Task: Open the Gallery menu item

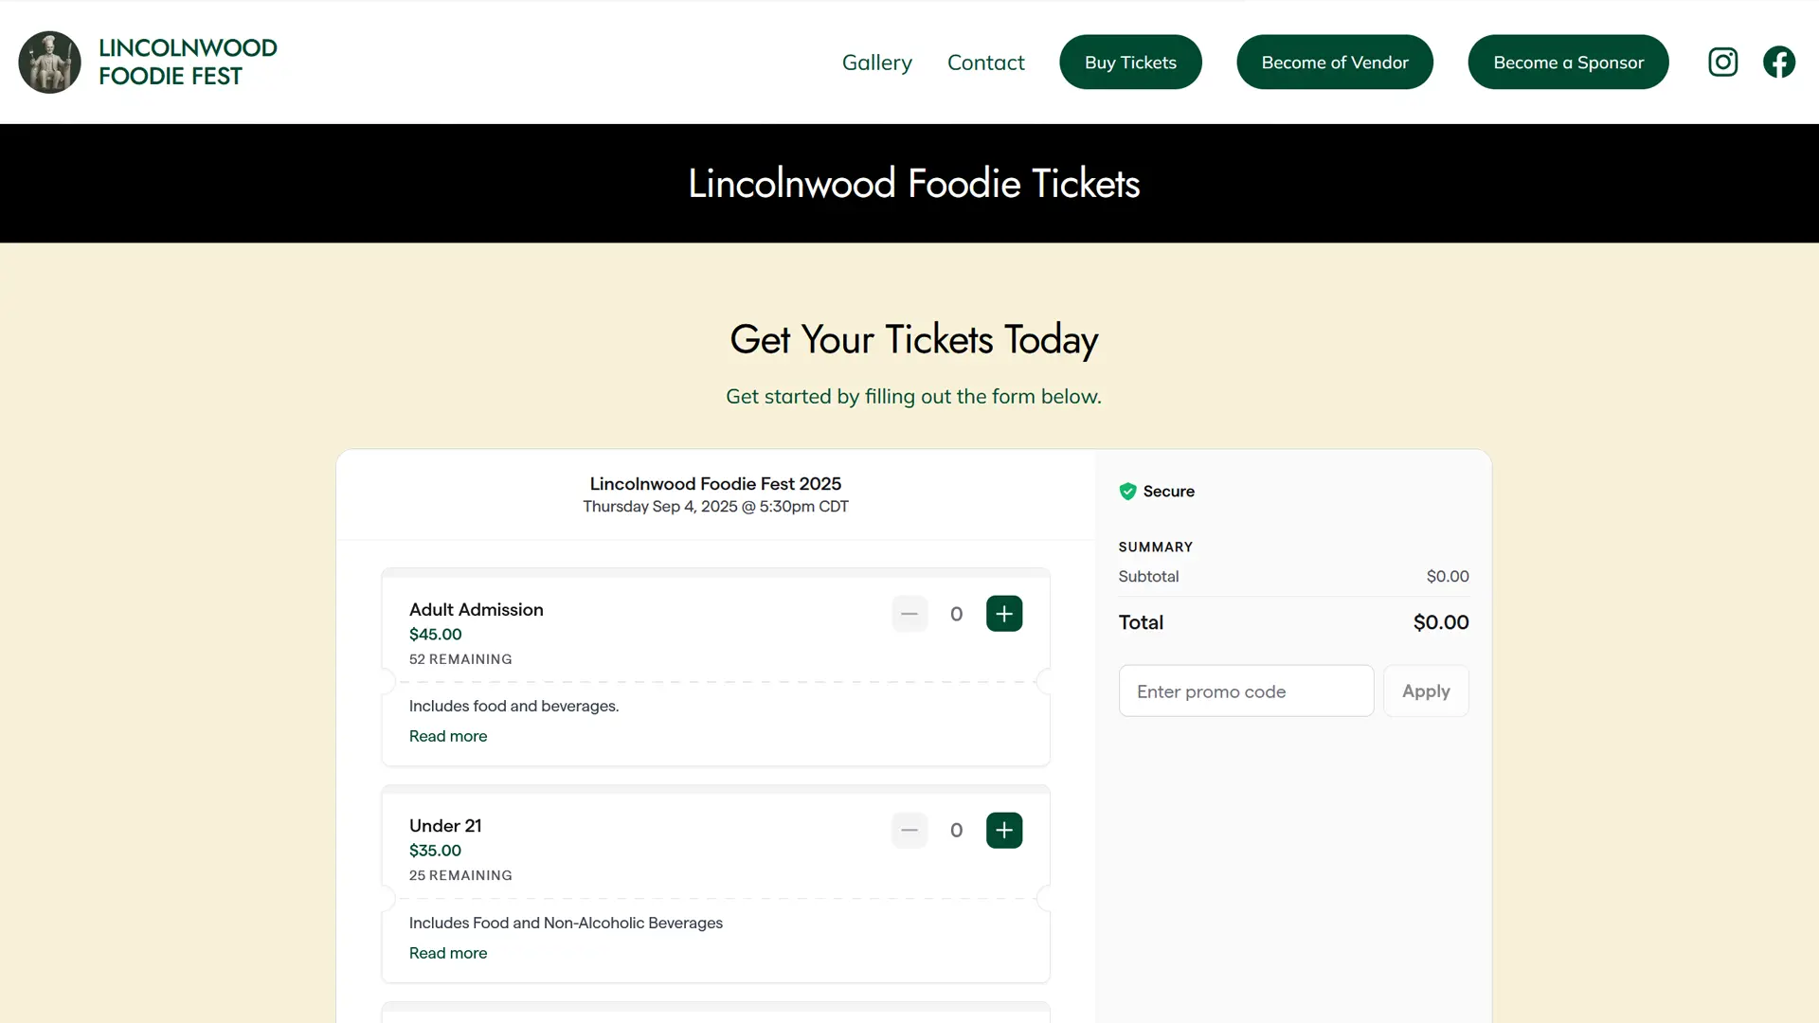Action: pos(877,63)
